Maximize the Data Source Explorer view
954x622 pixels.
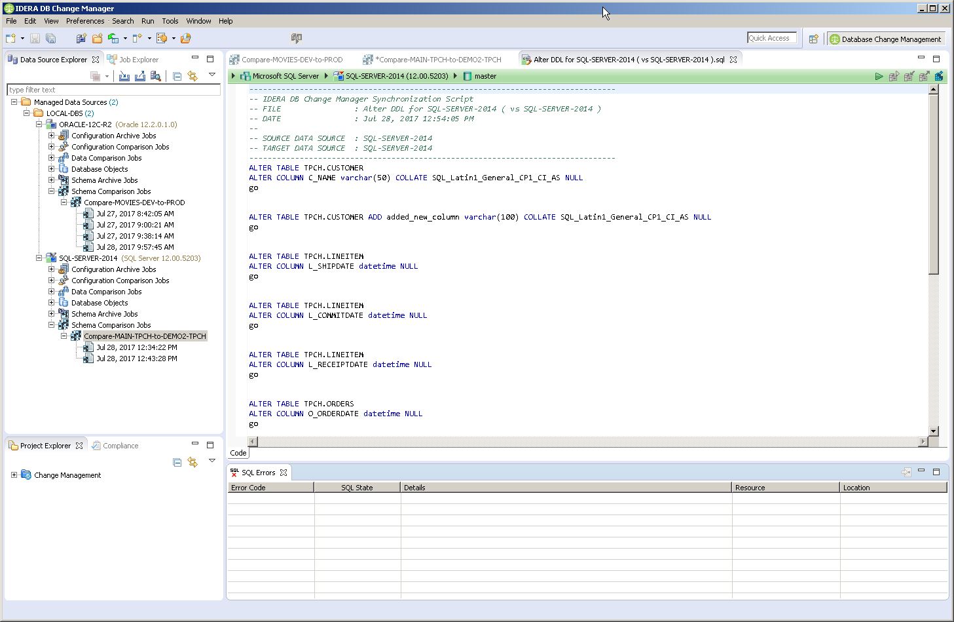210,59
